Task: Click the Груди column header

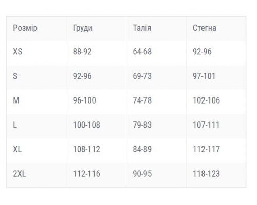Action: pyautogui.click(x=83, y=28)
